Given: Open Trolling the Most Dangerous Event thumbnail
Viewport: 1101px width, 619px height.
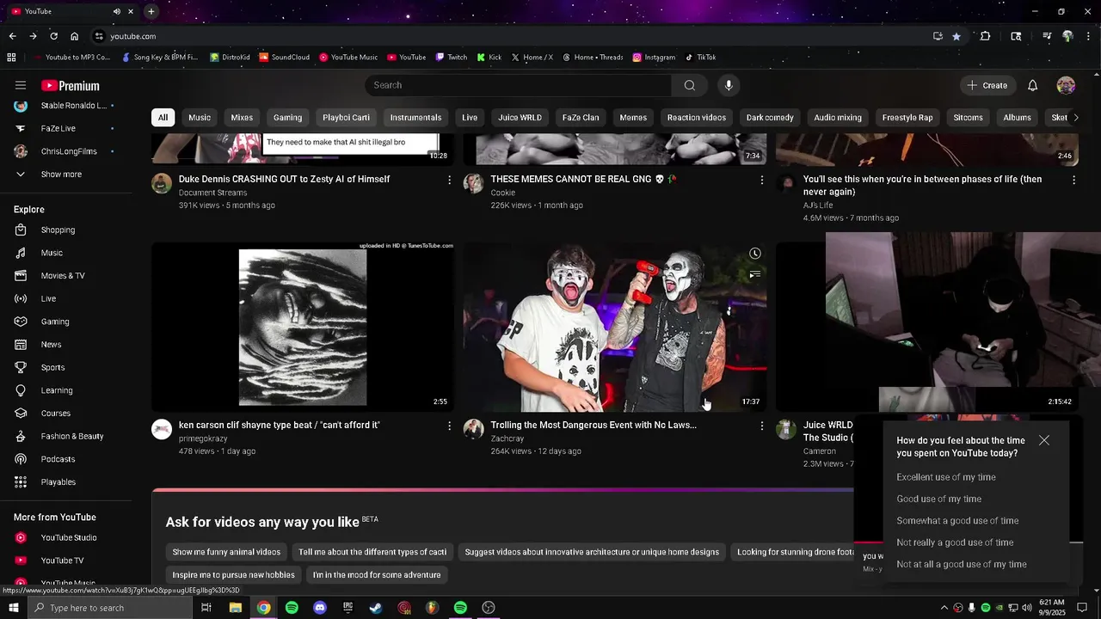Looking at the screenshot, I should (615, 327).
